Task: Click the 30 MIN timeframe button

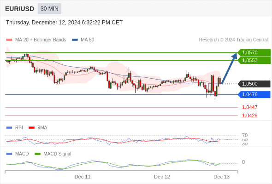Action: coord(49,9)
